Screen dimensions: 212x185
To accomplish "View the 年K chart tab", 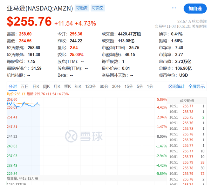I will pos(78,86).
